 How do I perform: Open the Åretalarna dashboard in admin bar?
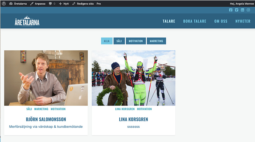(18, 4)
